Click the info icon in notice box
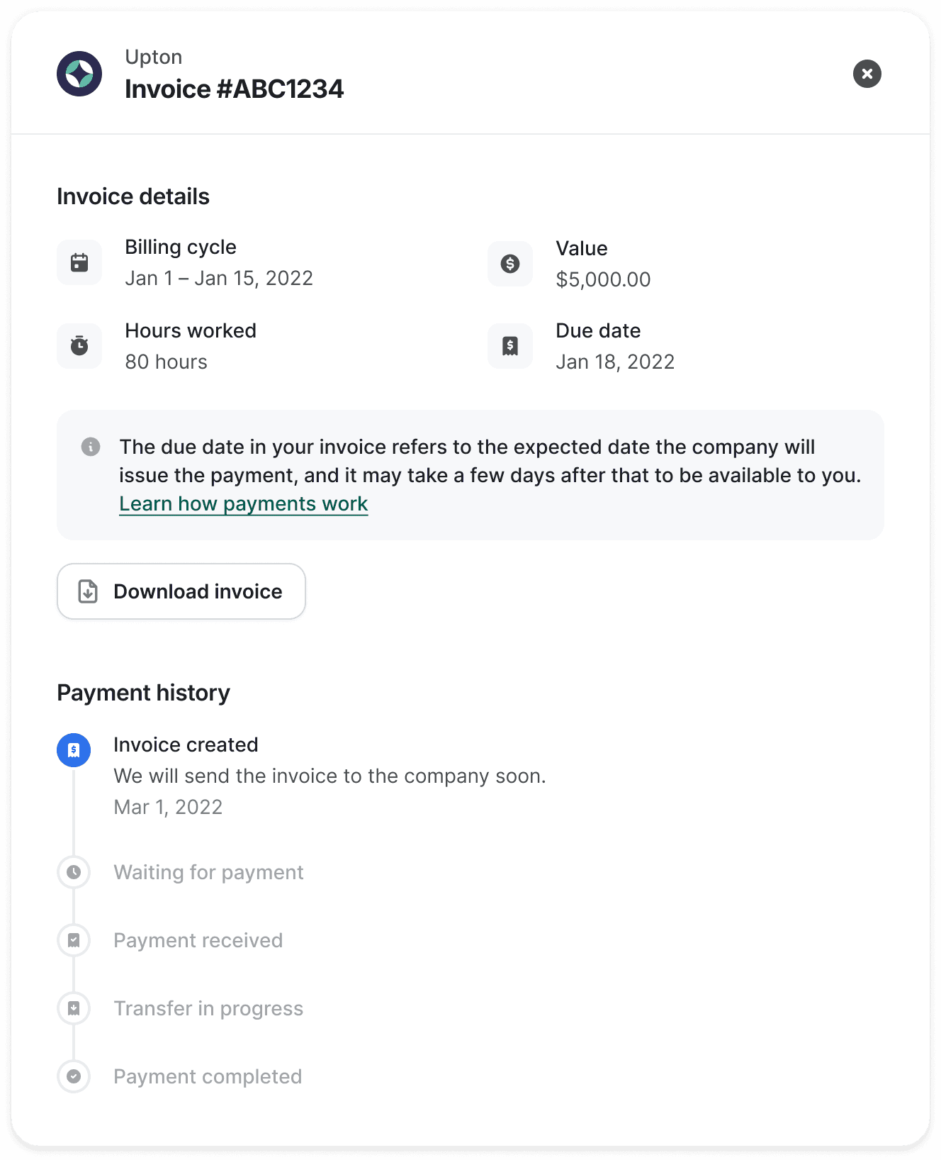The width and height of the screenshot is (941, 1160). click(x=91, y=447)
